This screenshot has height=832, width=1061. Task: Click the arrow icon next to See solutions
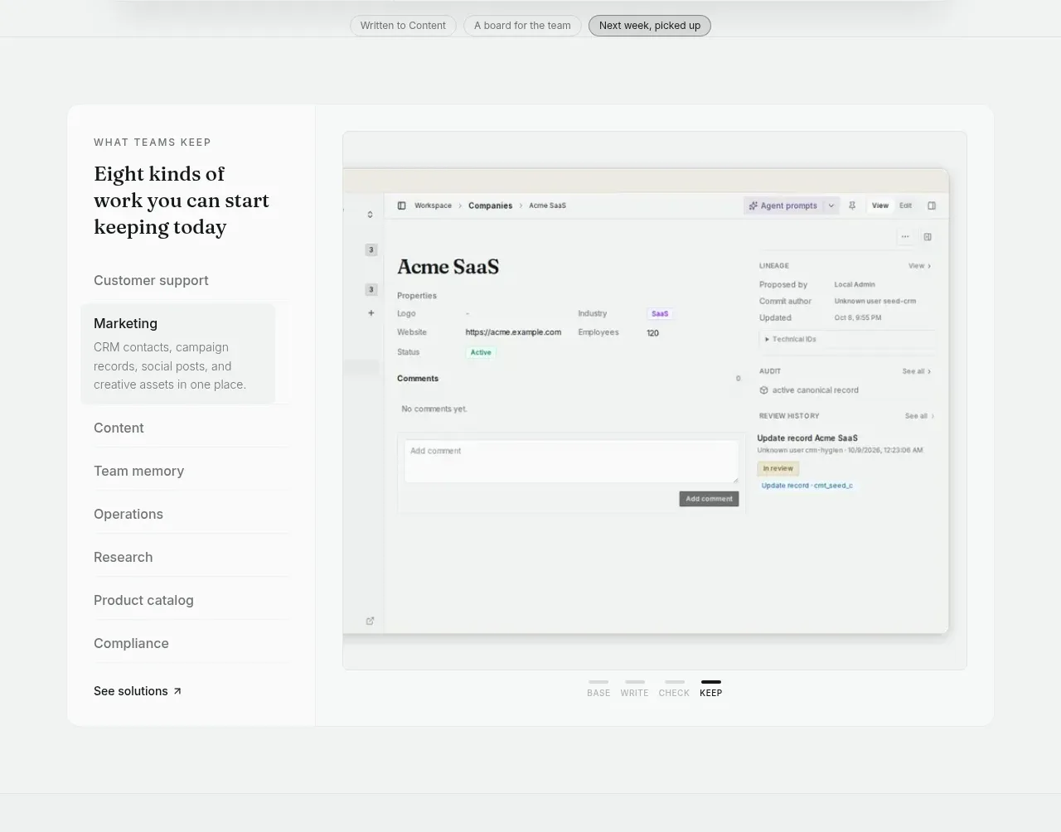click(177, 691)
